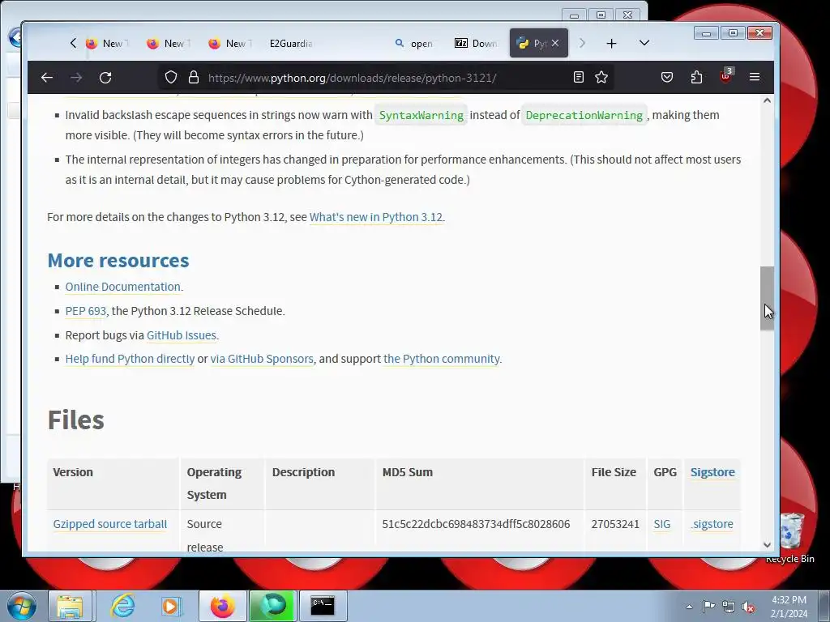Open Action Center flag icon

[x=708, y=607]
